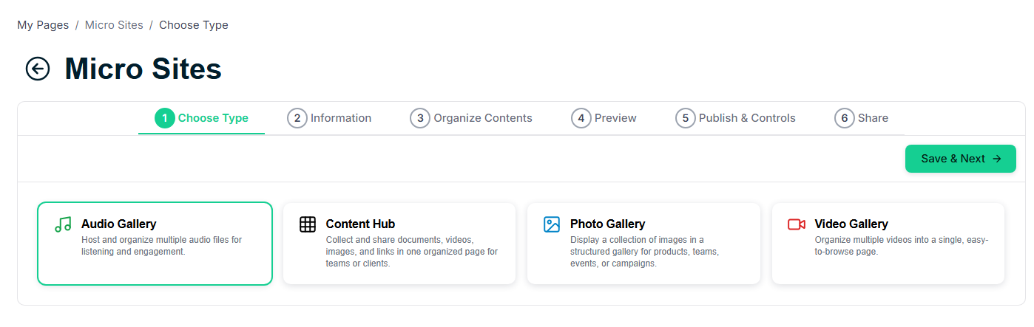Viewport: 1034px width, 327px height.
Task: Open Micro Sites breadcrumb link
Action: [x=114, y=25]
